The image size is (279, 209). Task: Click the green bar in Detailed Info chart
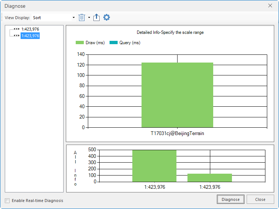pyautogui.click(x=177, y=95)
